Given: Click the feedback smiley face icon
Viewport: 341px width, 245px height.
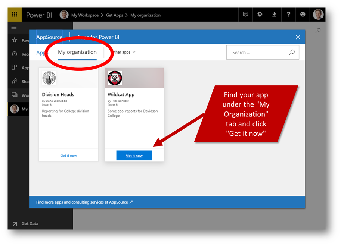Looking at the screenshot, I should (303, 14).
